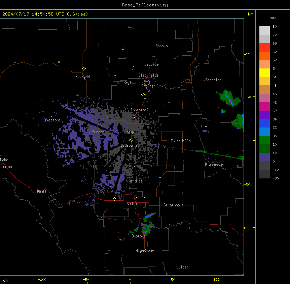
Task: Click the Airdrie city label
Action: [x=136, y=181]
